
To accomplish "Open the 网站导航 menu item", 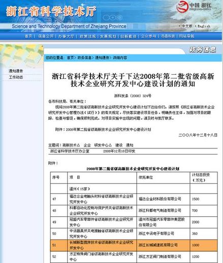I will [x=186, y=36].
